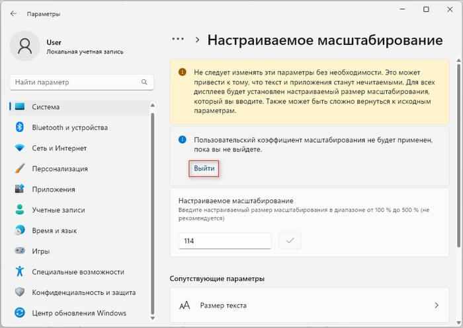Select the Windows Update sync icon
Image resolution: width=463 pixels, height=328 pixels.
(20, 313)
